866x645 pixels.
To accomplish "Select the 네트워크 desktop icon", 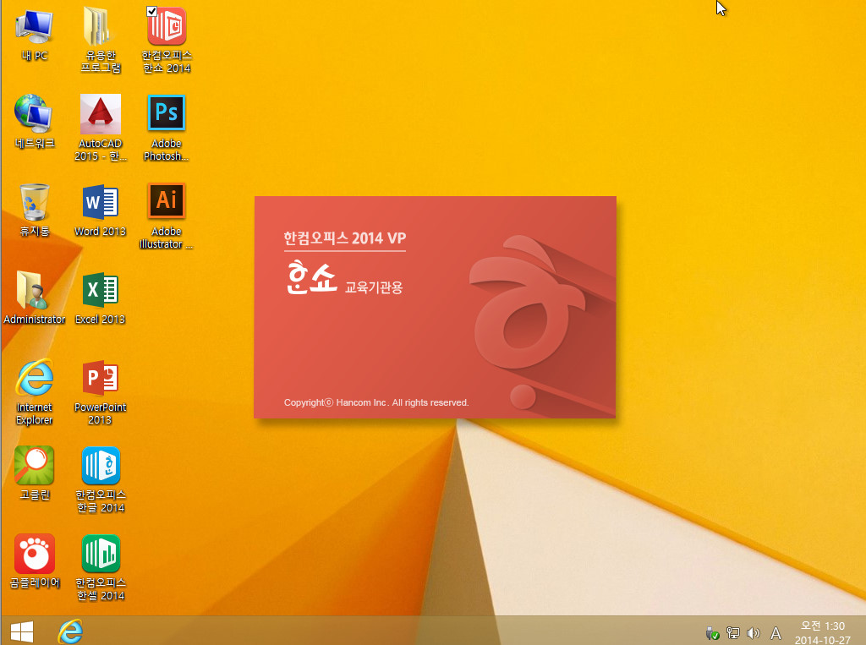I will (x=34, y=122).
